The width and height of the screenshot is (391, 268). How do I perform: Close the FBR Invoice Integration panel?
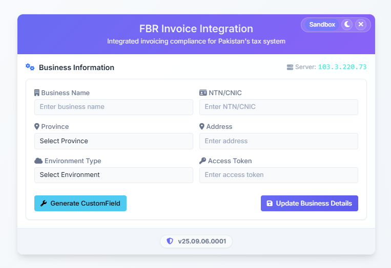point(361,25)
